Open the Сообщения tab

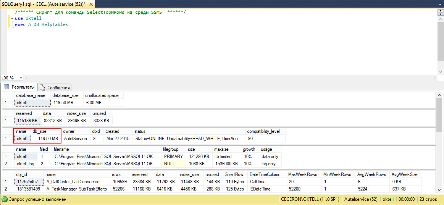tap(55, 87)
